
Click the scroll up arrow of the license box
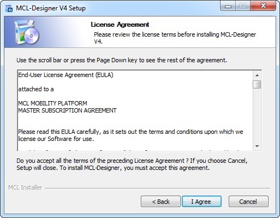pyautogui.click(x=257, y=75)
